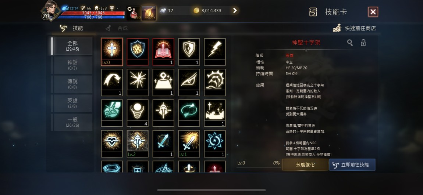This screenshot has height=195, width=423.
Task: Pick the radiant heart skill icon
Action: coord(112,144)
